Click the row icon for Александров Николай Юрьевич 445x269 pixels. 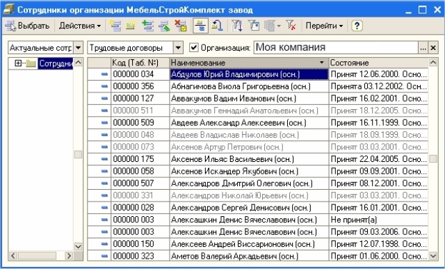pos(105,195)
